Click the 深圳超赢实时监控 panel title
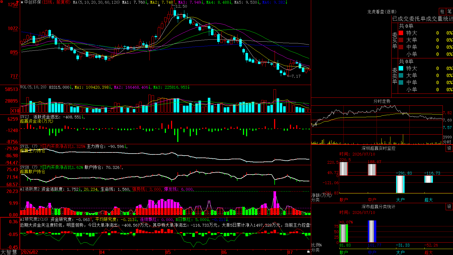 (x=379, y=148)
